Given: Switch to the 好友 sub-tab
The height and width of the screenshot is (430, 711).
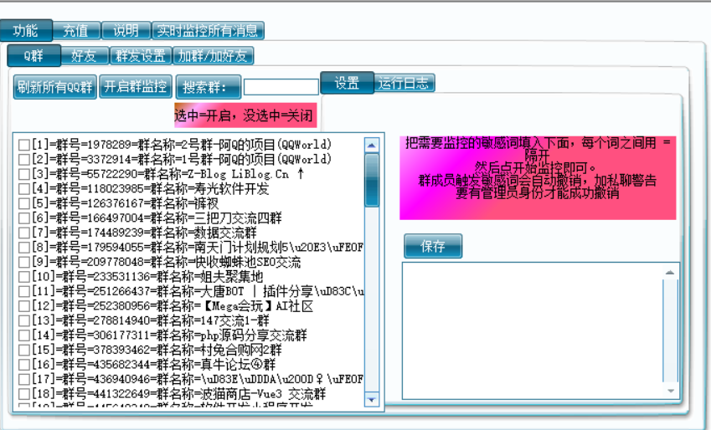Looking at the screenshot, I should click(x=84, y=56).
